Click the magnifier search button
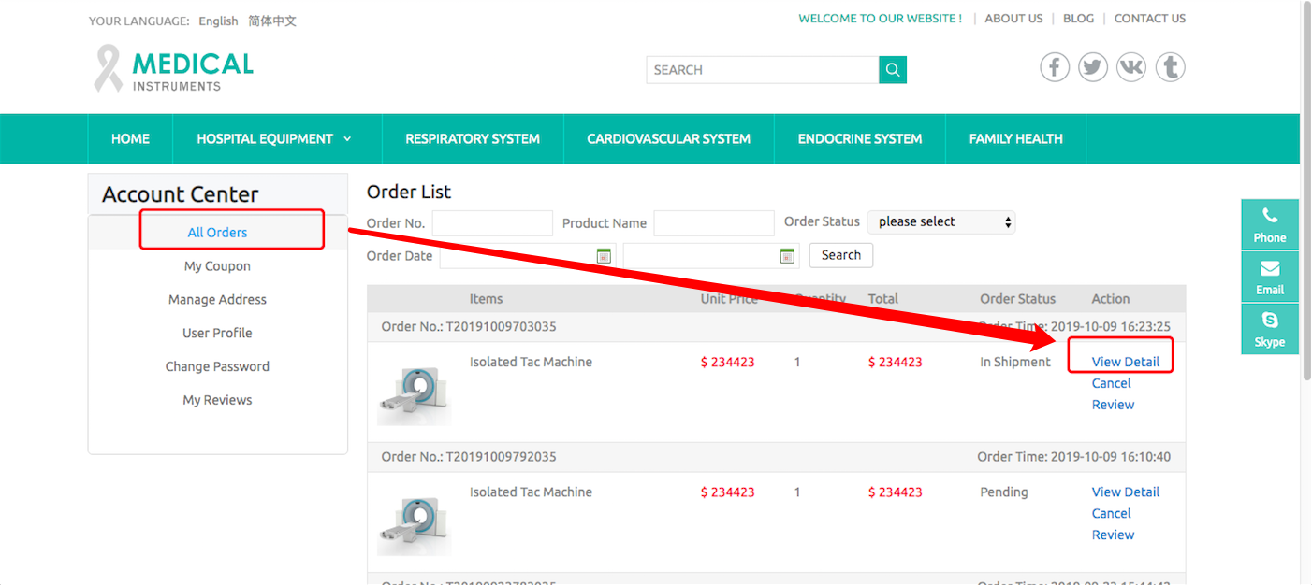The height and width of the screenshot is (585, 1312). [x=893, y=70]
